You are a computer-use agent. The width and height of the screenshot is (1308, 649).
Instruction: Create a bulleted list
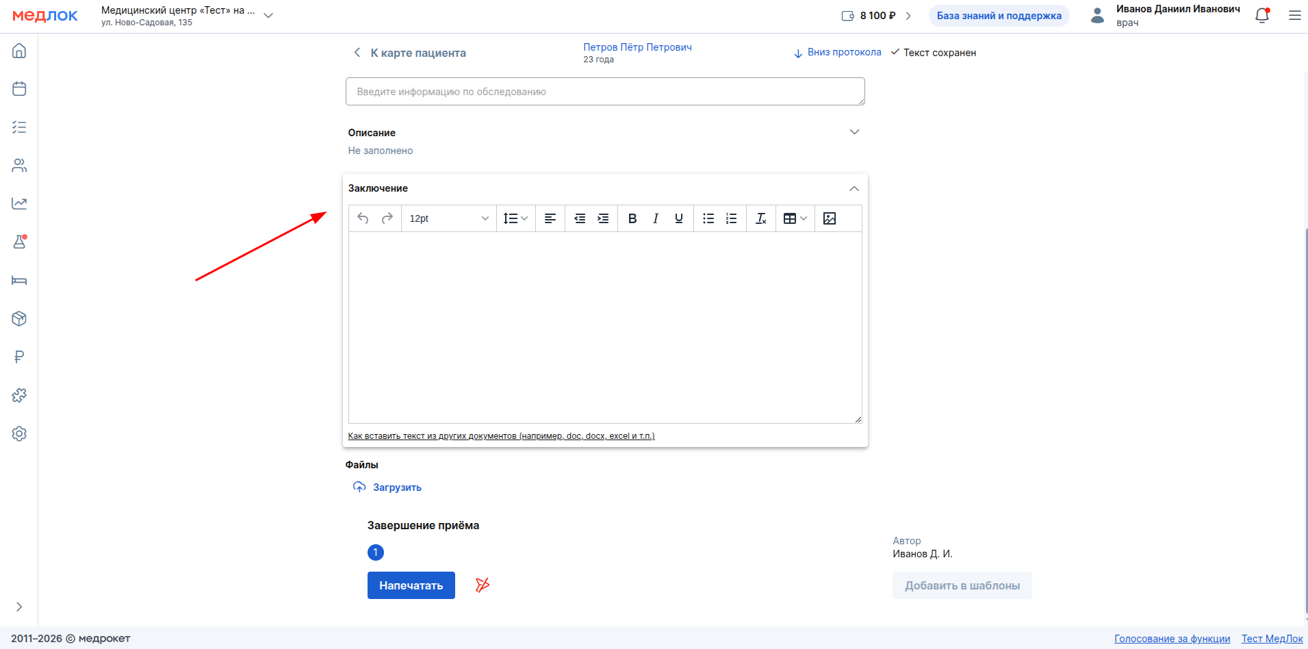point(708,218)
